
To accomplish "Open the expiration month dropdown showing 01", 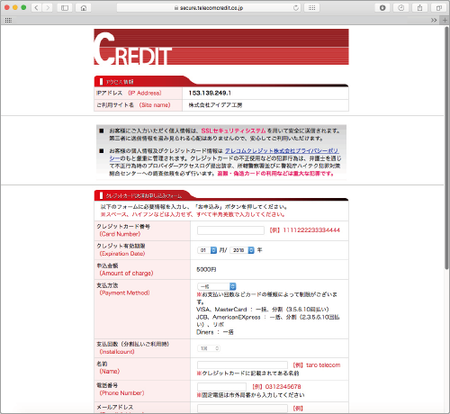I will (x=207, y=250).
